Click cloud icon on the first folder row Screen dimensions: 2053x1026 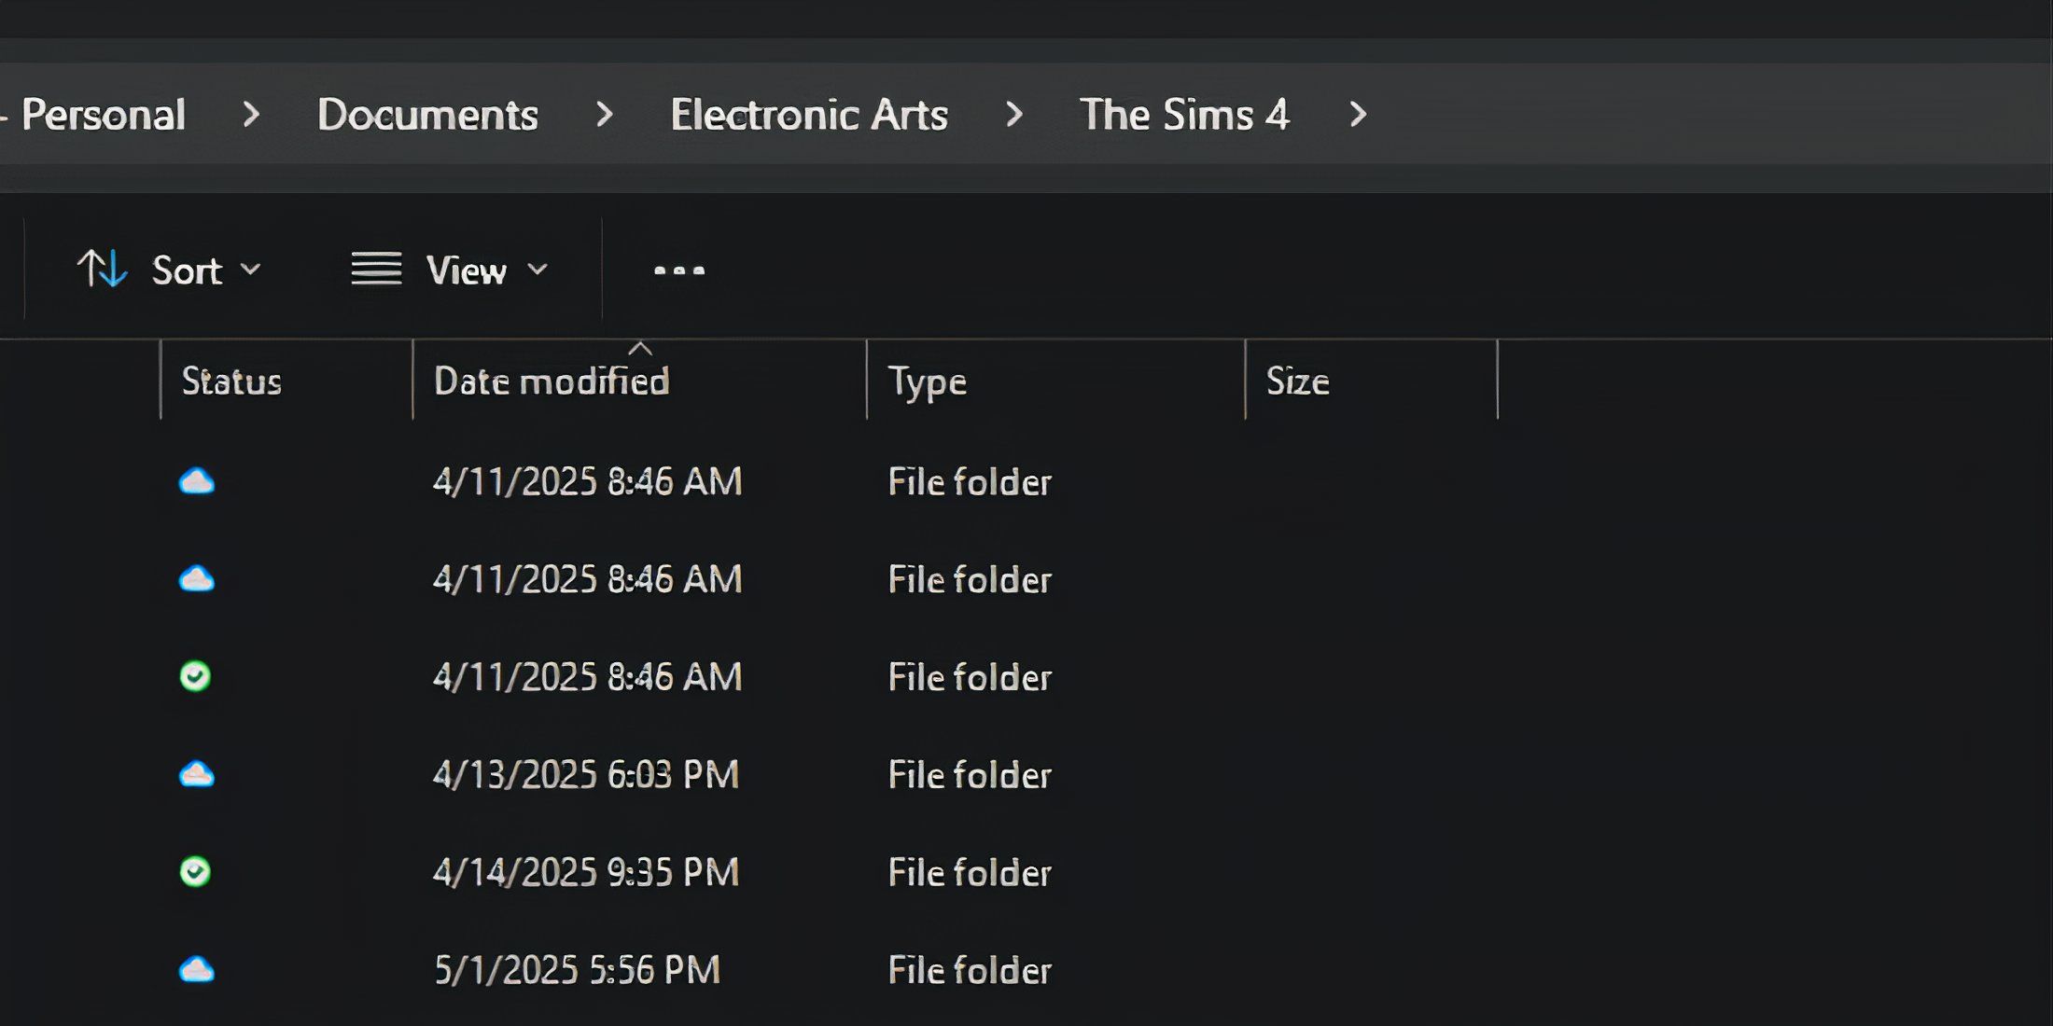196,481
